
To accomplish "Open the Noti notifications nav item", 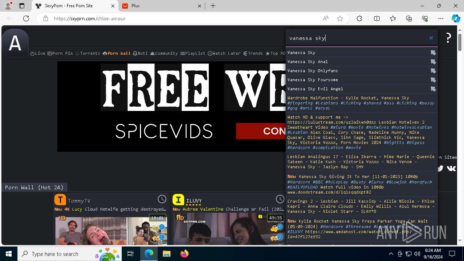I will 140,53.
